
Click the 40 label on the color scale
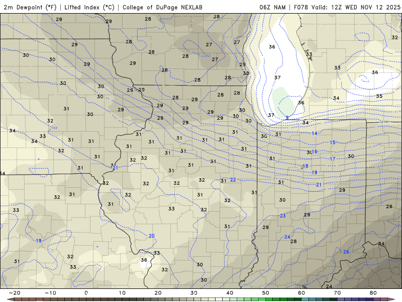point(230,293)
